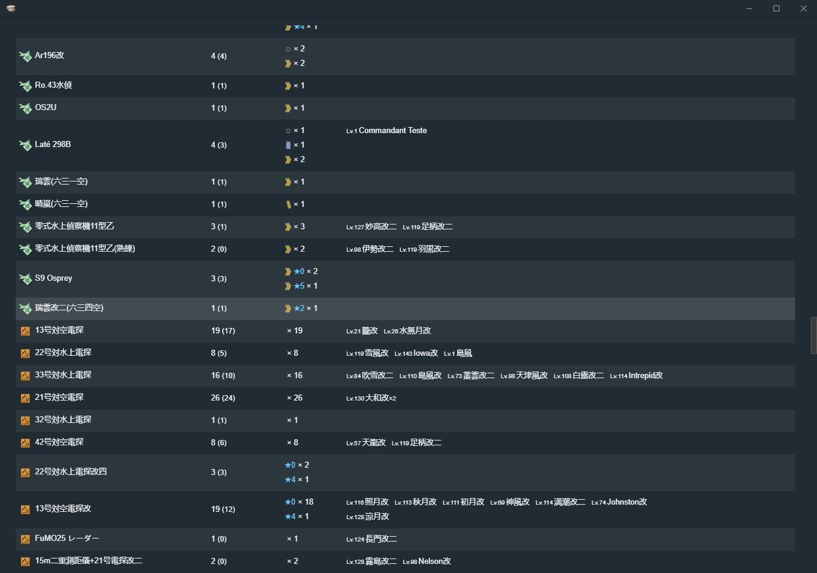Click the app icon in the title bar
This screenshot has height=573, width=817.
coord(10,8)
